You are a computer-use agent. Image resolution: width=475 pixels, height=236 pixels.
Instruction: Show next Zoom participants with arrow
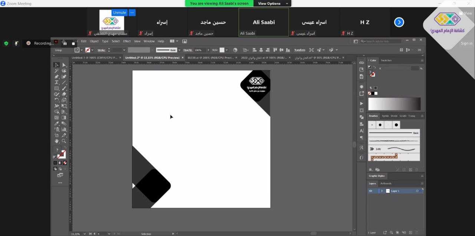(x=399, y=22)
